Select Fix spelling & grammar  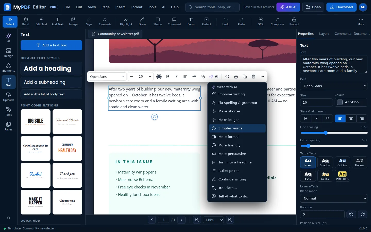coord(237,103)
